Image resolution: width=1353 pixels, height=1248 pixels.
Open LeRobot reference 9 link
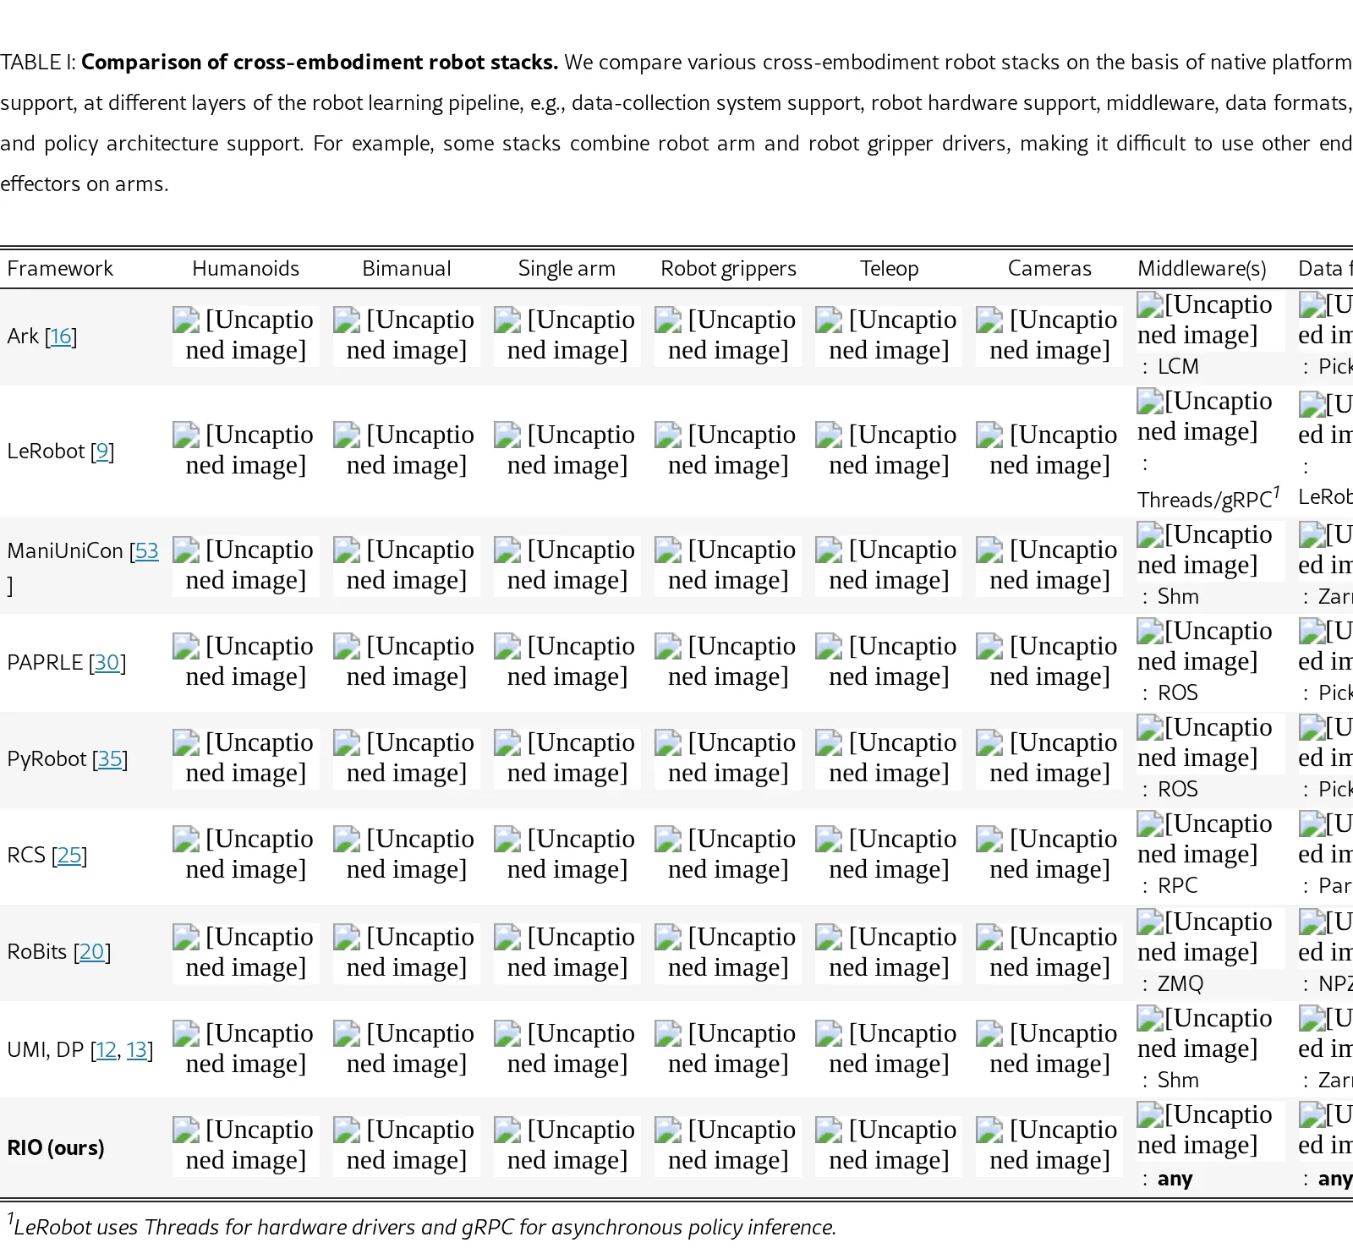tap(102, 452)
